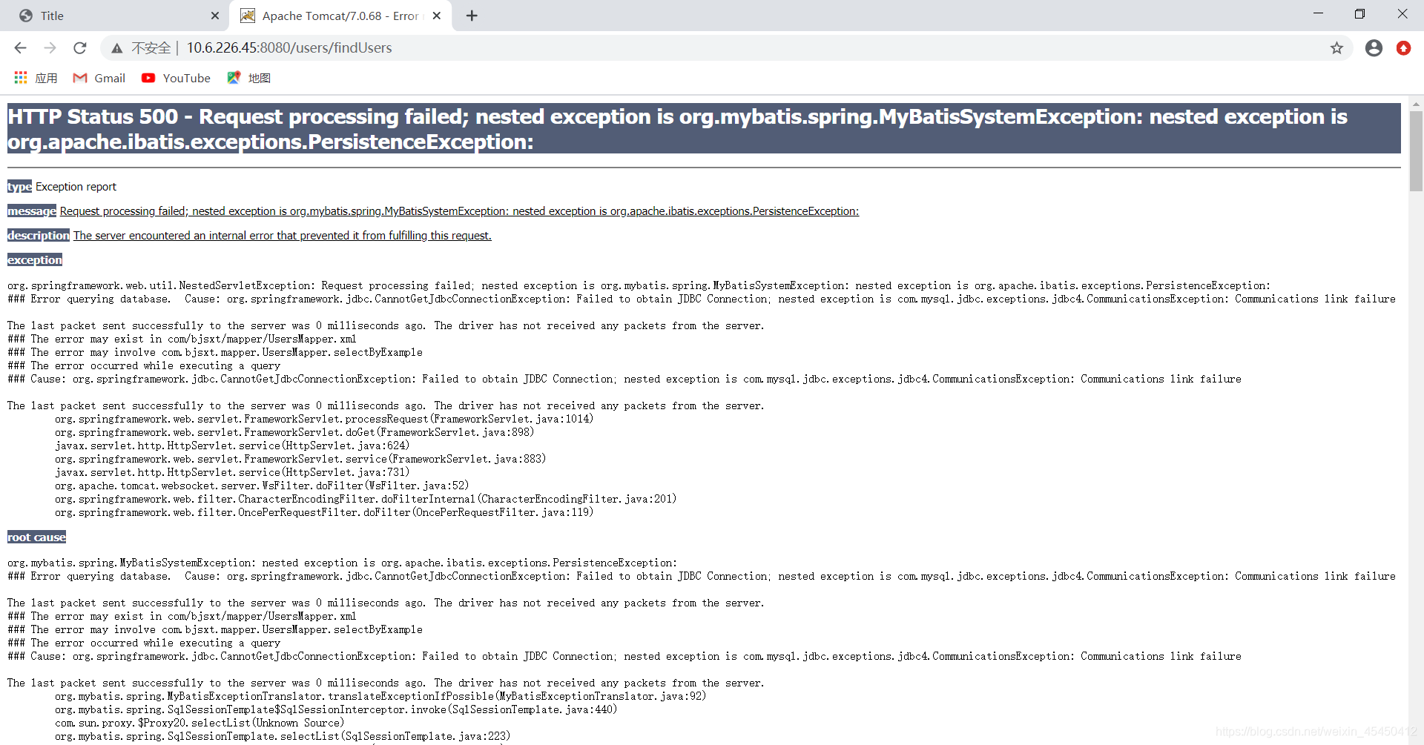The height and width of the screenshot is (745, 1424).
Task: Open the user profile icon
Action: 1374,48
